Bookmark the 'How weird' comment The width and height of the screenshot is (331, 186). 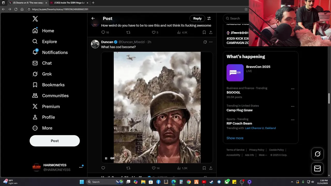[x=204, y=32]
